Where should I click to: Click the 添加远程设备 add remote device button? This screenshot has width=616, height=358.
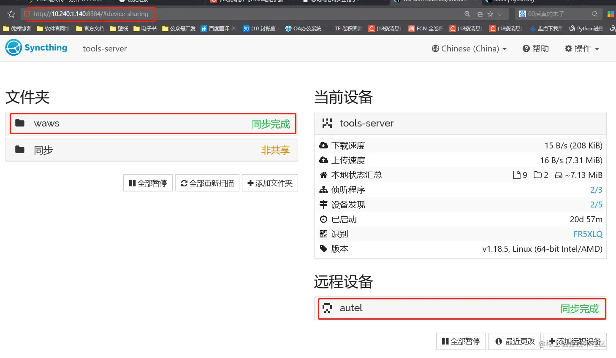coord(575,341)
